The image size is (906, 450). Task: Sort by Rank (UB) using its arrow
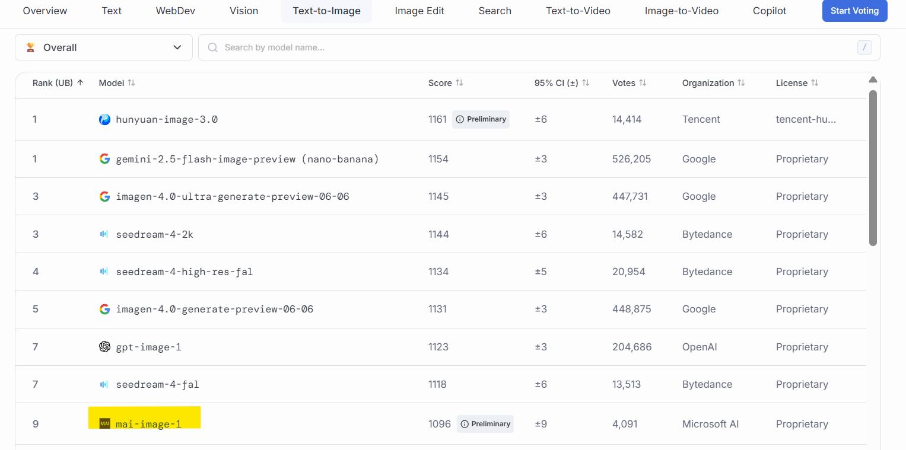pos(80,83)
